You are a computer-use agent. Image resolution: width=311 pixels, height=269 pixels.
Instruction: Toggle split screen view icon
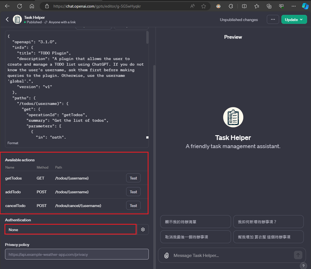click(244, 6)
